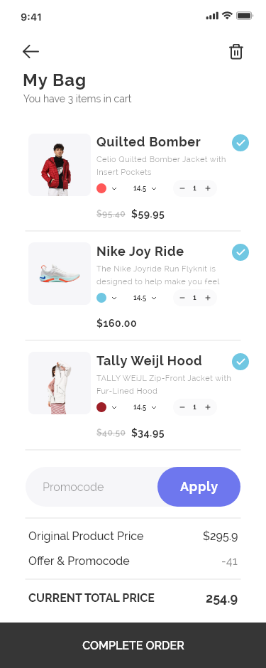The width and height of the screenshot is (266, 668).
Task: Open the Nike Joy Ride shoe thumbnail
Action: point(60,274)
